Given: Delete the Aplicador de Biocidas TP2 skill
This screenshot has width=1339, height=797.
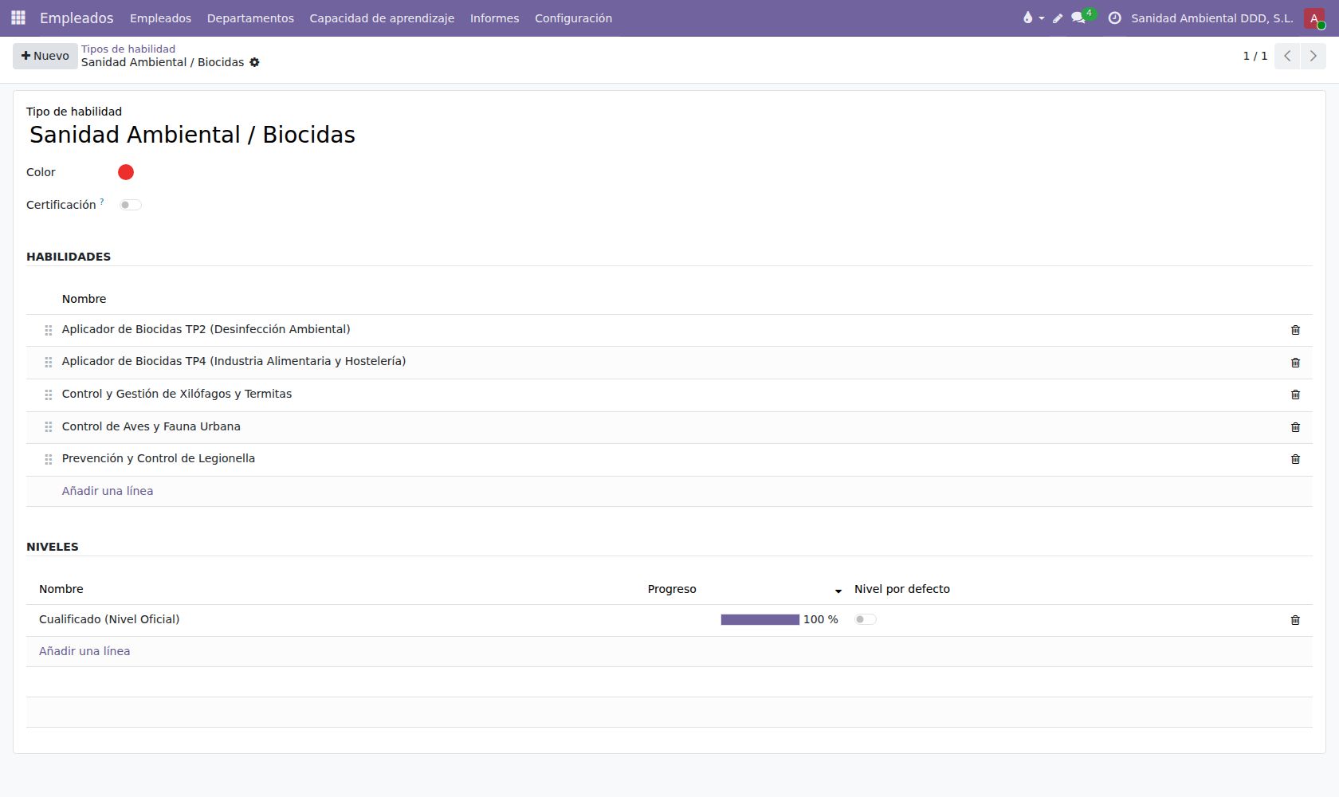Looking at the screenshot, I should click(x=1295, y=330).
